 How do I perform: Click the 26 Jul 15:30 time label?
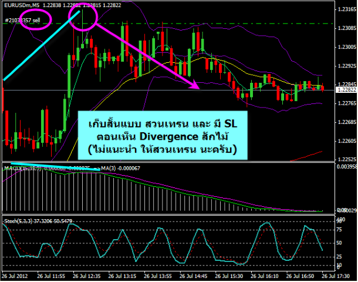229,276
